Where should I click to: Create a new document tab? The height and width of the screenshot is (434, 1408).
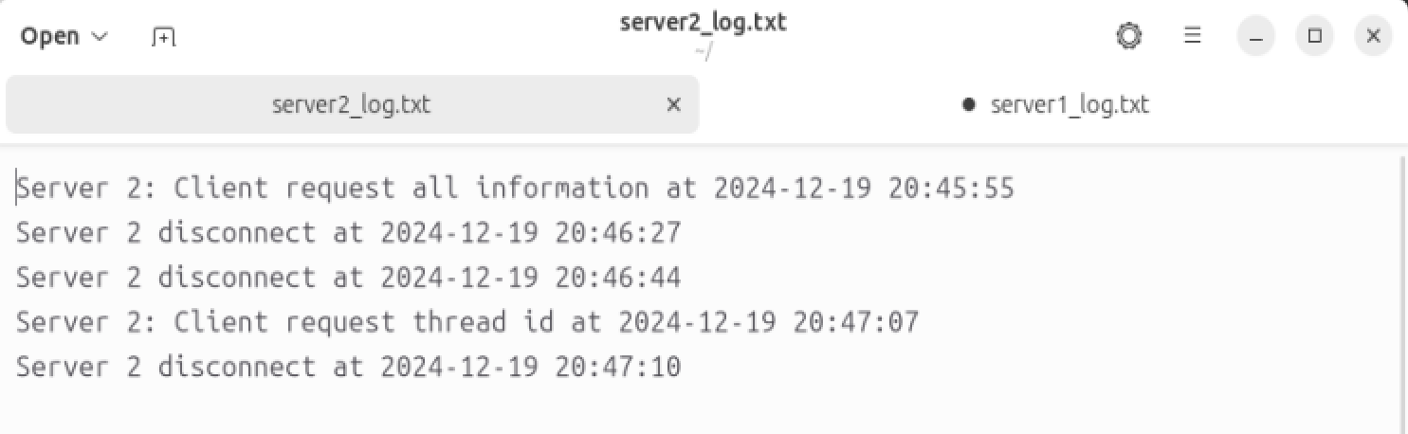click(x=164, y=37)
